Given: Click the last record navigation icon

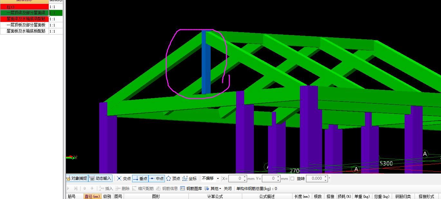Looking at the screenshot, I should [x=76, y=189].
